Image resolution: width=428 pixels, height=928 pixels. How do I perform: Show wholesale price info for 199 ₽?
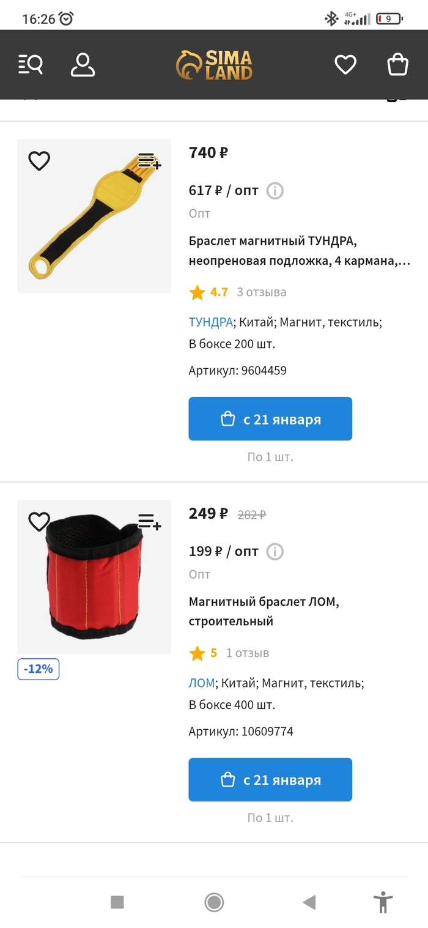(275, 552)
